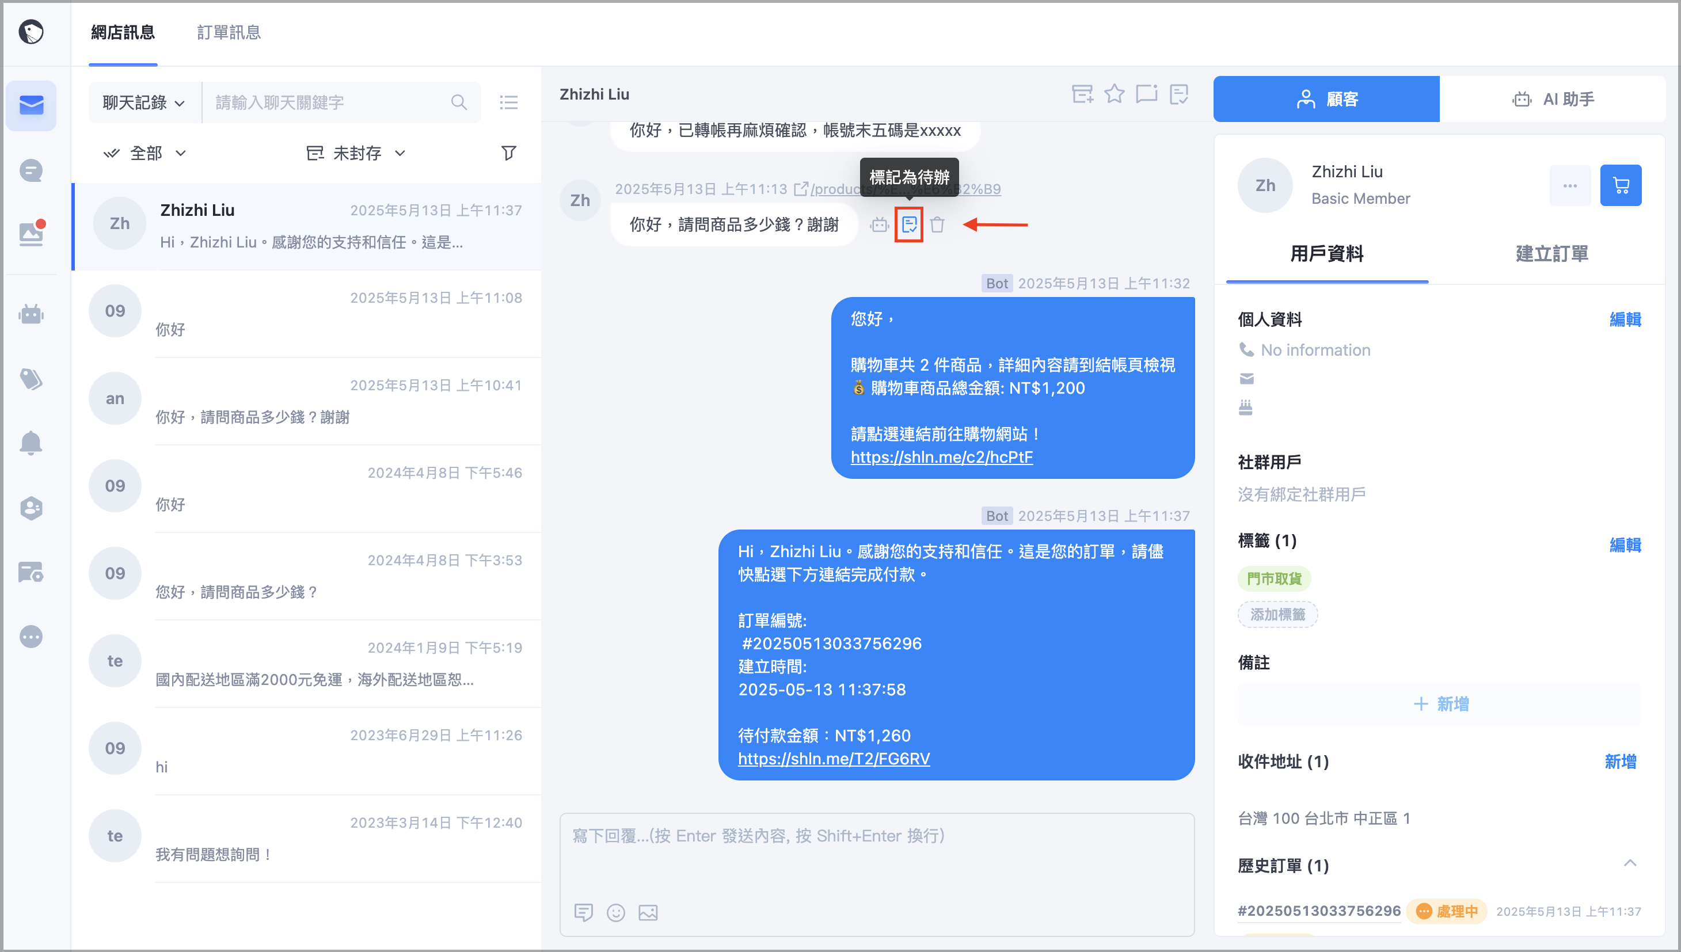
Task: Select the AI 助手 panel tab
Action: [1553, 99]
